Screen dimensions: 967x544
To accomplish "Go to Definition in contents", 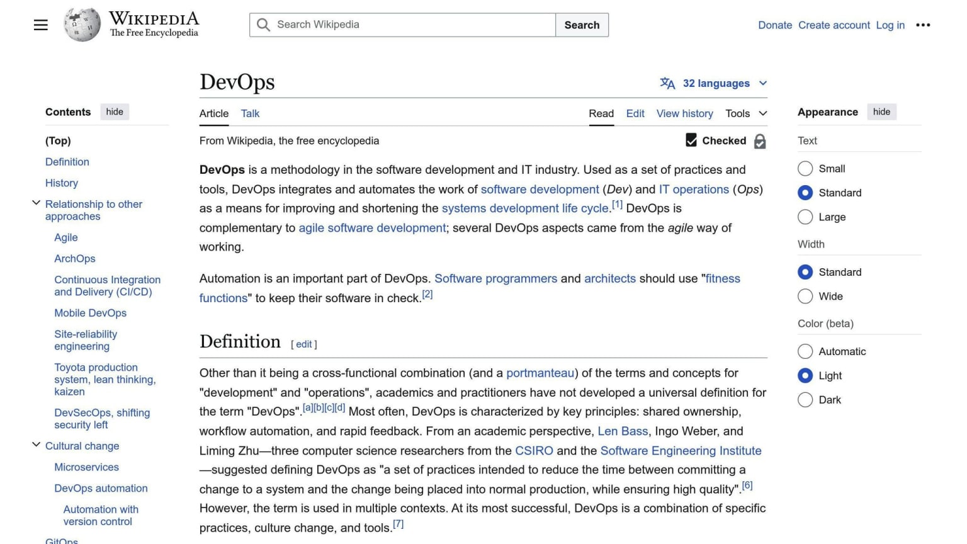I will (67, 162).
